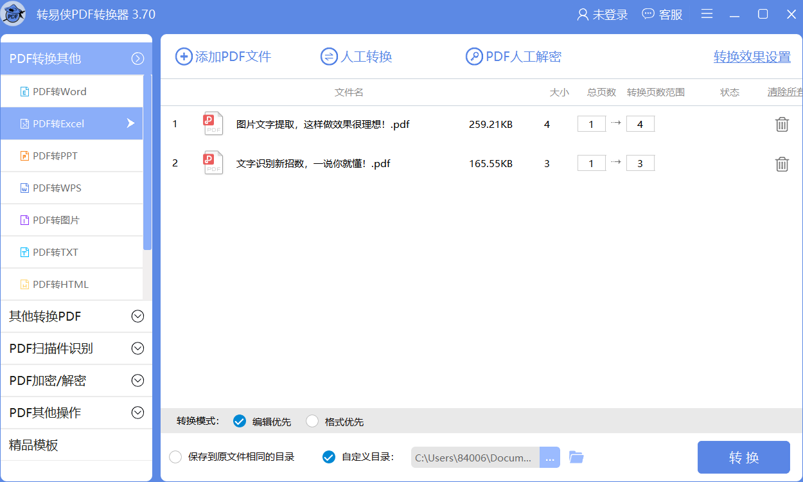Click file name 图片文字提取，这样做效果很理想！.pdf
This screenshot has width=803, height=482.
tap(323, 125)
